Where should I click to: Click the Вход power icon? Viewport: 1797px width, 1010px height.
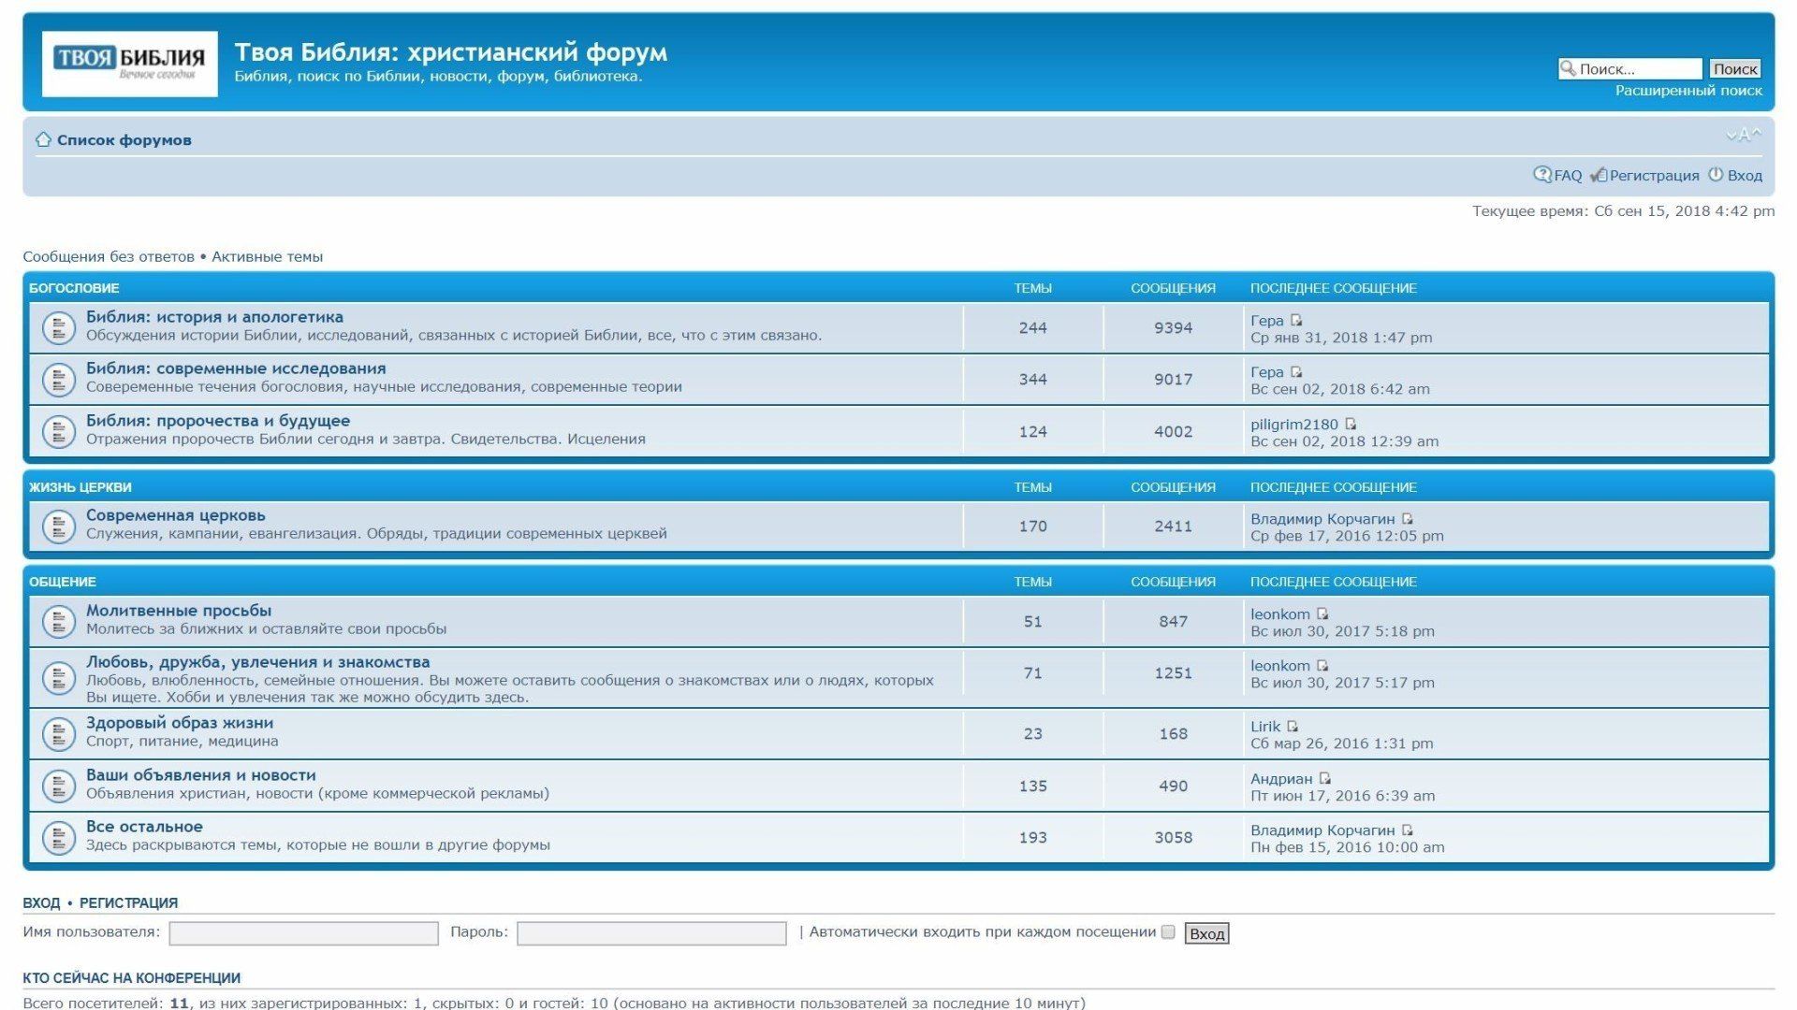pyautogui.click(x=1716, y=174)
